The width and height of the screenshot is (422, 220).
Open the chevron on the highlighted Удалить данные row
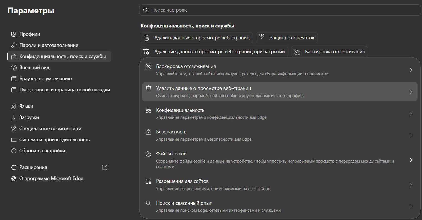411,92
